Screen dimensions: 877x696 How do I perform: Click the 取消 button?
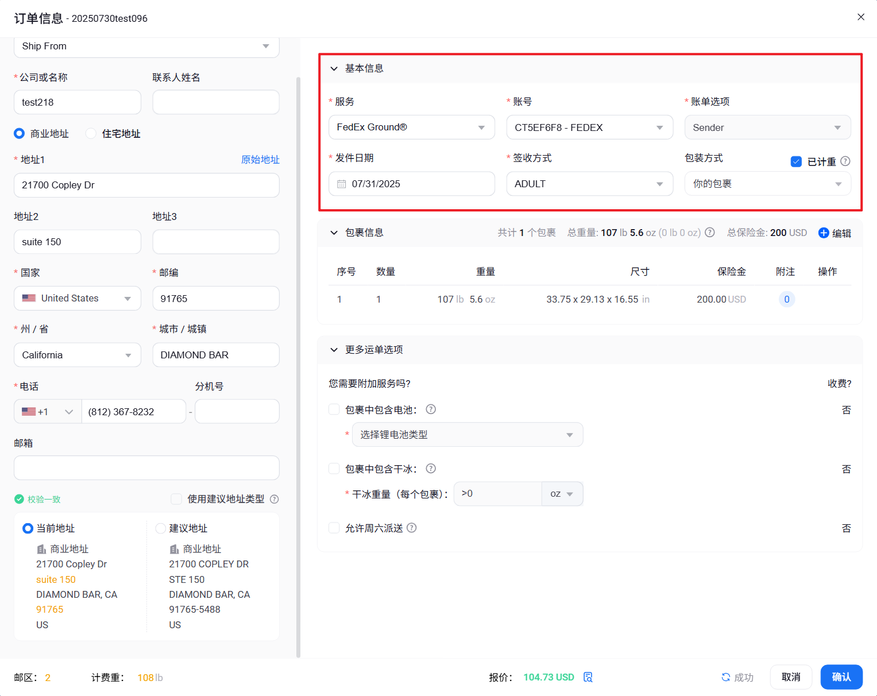pos(791,677)
